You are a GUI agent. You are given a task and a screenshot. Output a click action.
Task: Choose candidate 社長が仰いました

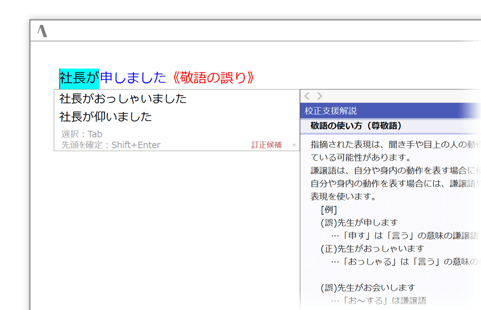click(106, 117)
